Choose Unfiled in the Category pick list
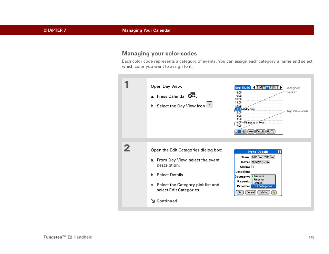 click(x=263, y=183)
